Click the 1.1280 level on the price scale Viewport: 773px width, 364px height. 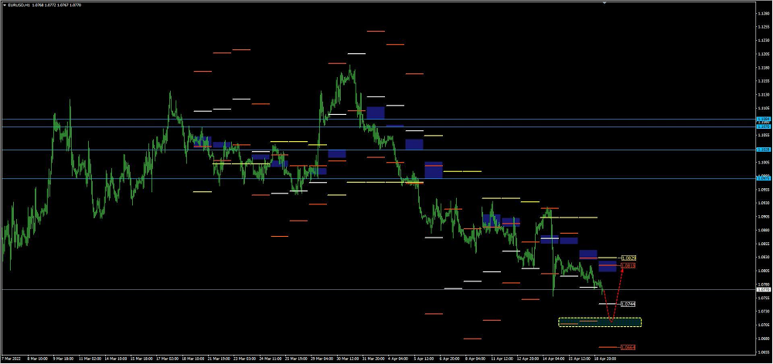tap(762, 12)
